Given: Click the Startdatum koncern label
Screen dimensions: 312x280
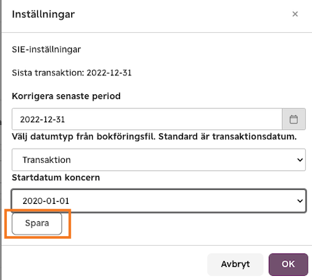Looking at the screenshot, I should [56, 177].
